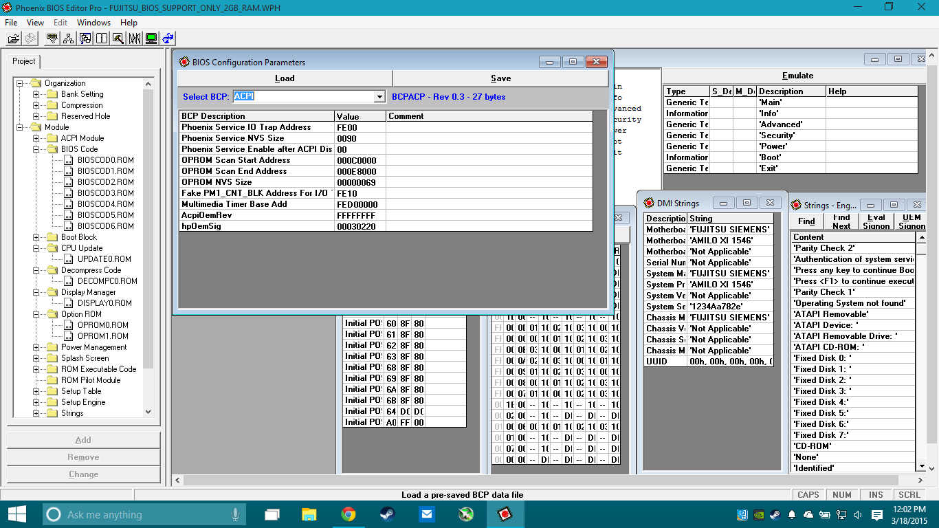Screen dimensions: 939x528
Task: Open Action Center notifications icon
Action: 877,514
